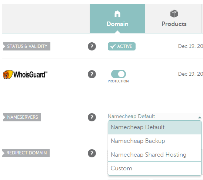Screen dimensions: 203x180
Task: Click the box icon above Products
Action: click(174, 13)
